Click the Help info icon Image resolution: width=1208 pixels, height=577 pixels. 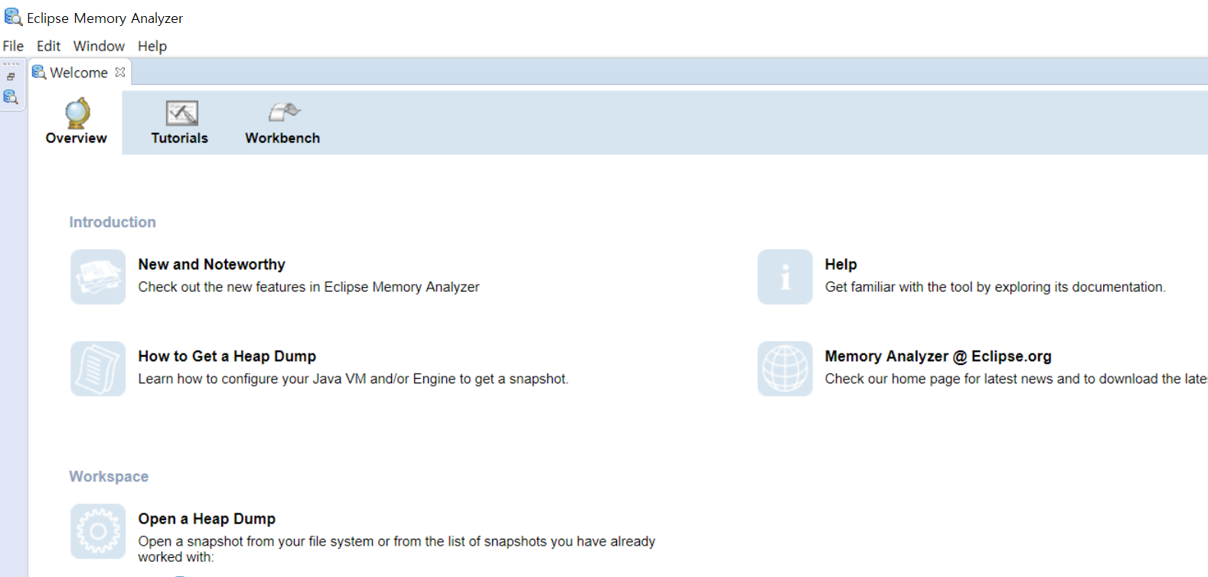click(785, 277)
